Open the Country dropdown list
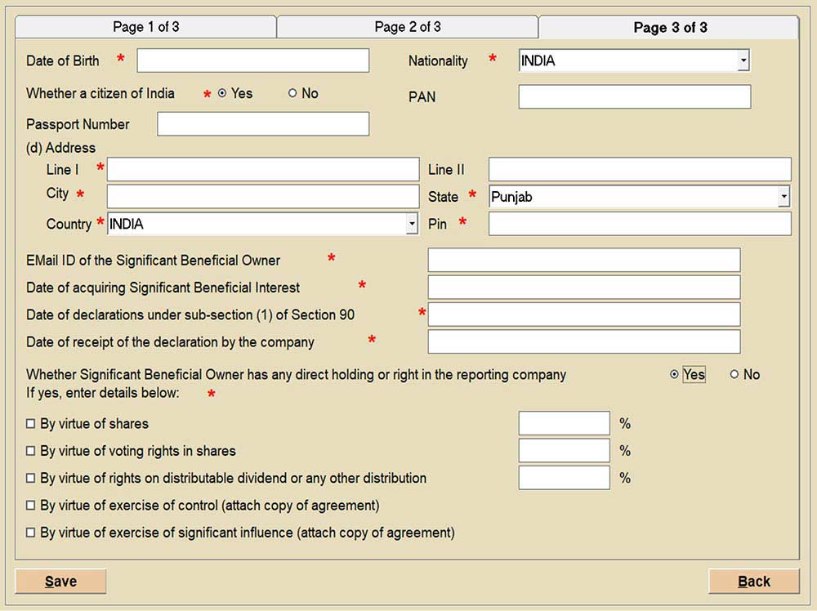The height and width of the screenshot is (611, 817). click(x=412, y=224)
